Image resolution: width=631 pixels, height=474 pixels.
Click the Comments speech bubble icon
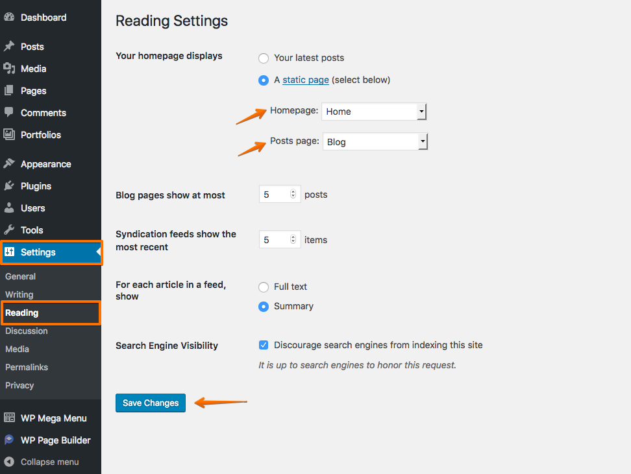9,112
